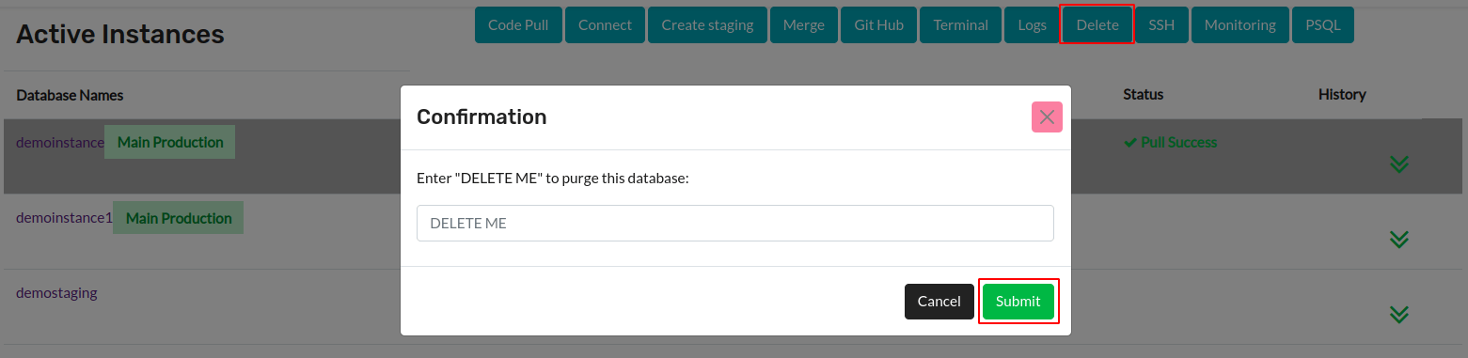This screenshot has width=1468, height=358.
Task: Click Main Production badge beside demoinstance
Action: click(170, 143)
